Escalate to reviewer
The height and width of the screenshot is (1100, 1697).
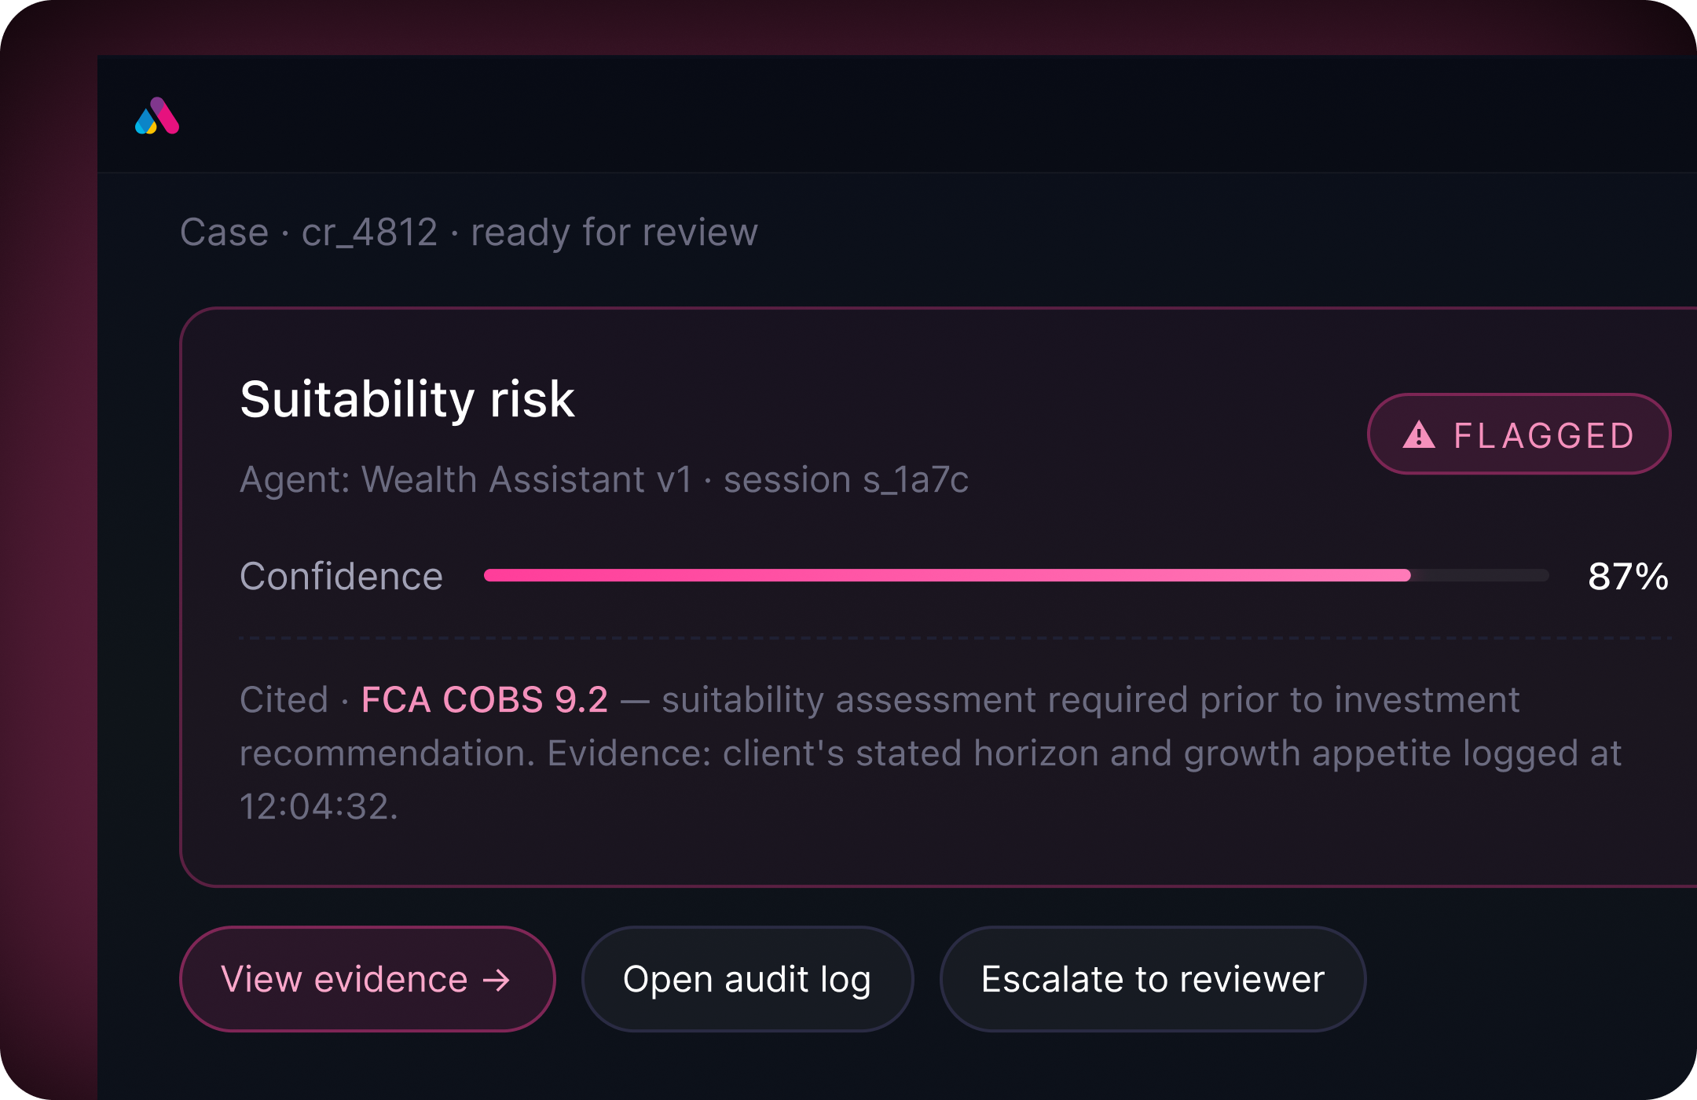click(x=1153, y=979)
